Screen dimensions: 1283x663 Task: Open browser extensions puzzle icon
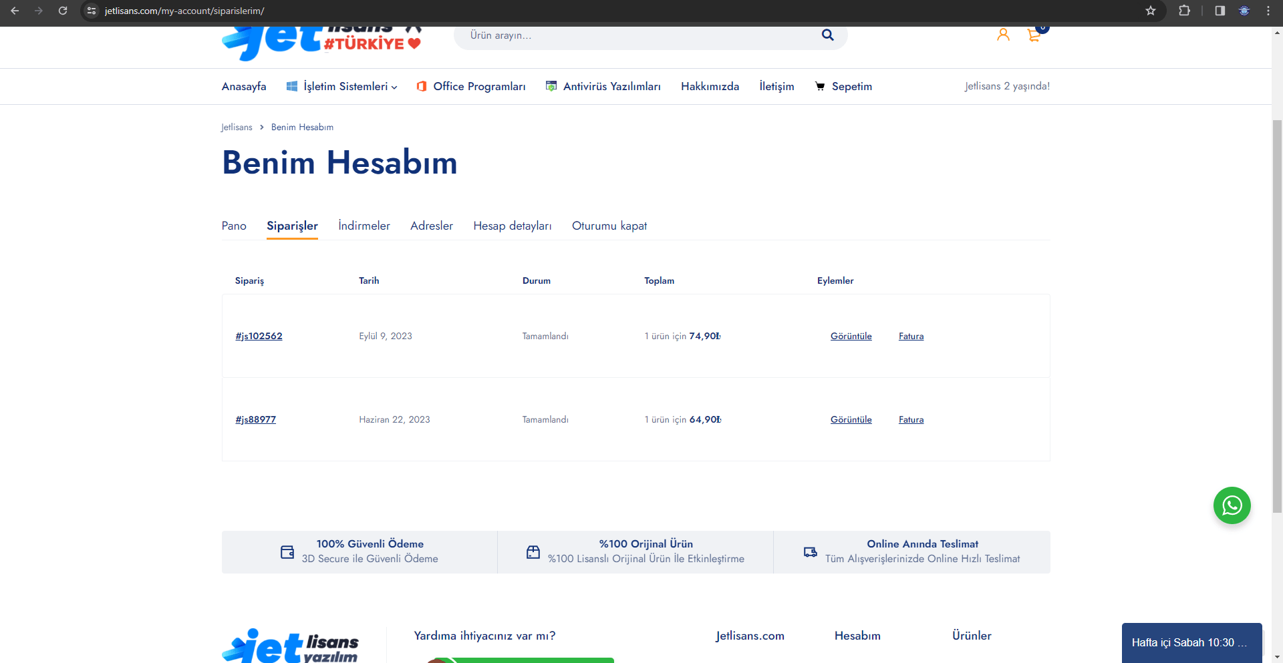tap(1185, 11)
